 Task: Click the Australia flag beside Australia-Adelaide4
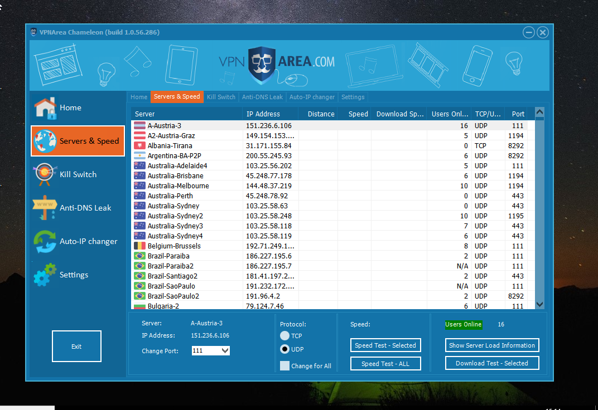coord(139,165)
